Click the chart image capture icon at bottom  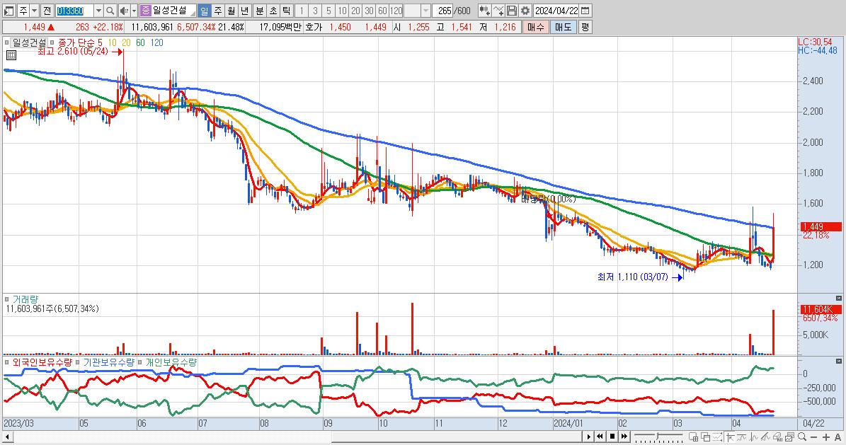[789, 437]
